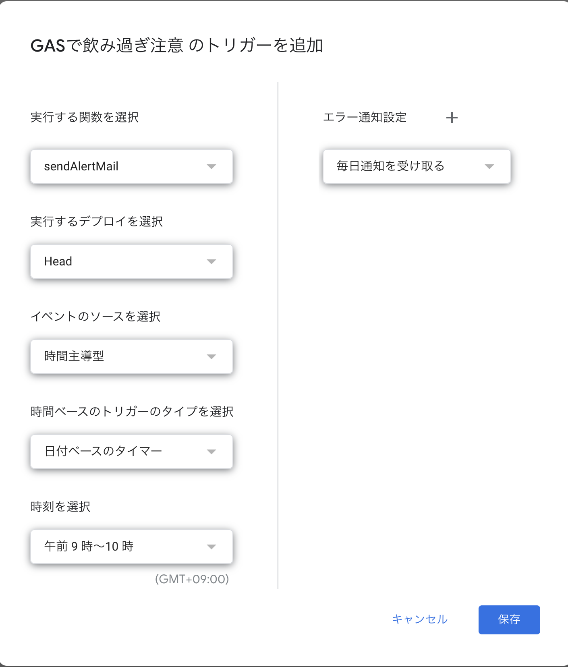The image size is (568, 667).
Task: Click the dropdown arrow next to Head
Action: click(x=212, y=261)
